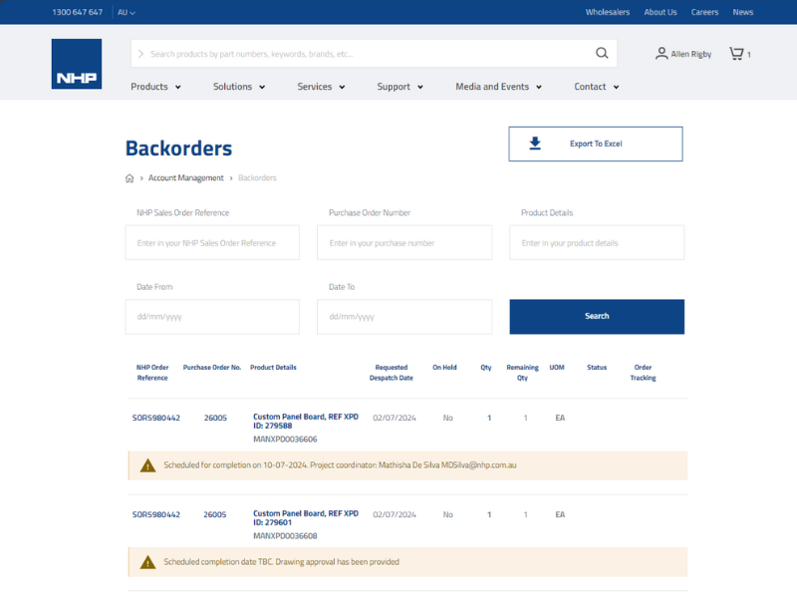
Task: Open the AU region dropdown
Action: pos(127,12)
